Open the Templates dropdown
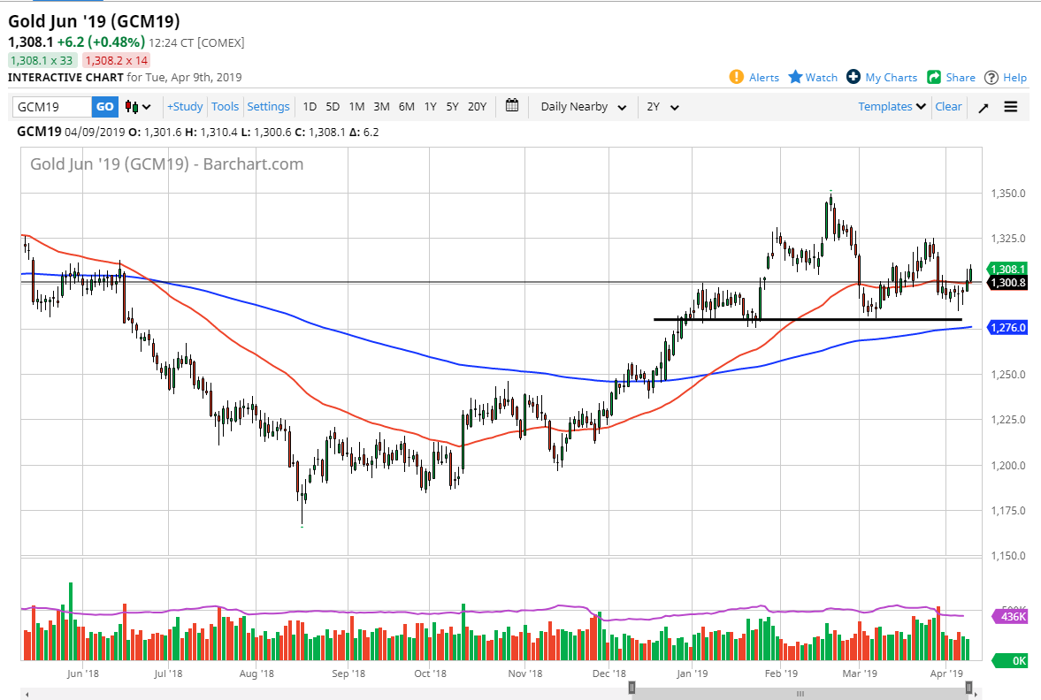Viewport: 1041px width, 700px height. coord(892,107)
